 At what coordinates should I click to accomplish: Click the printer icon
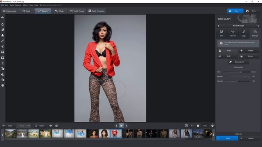tap(247, 11)
